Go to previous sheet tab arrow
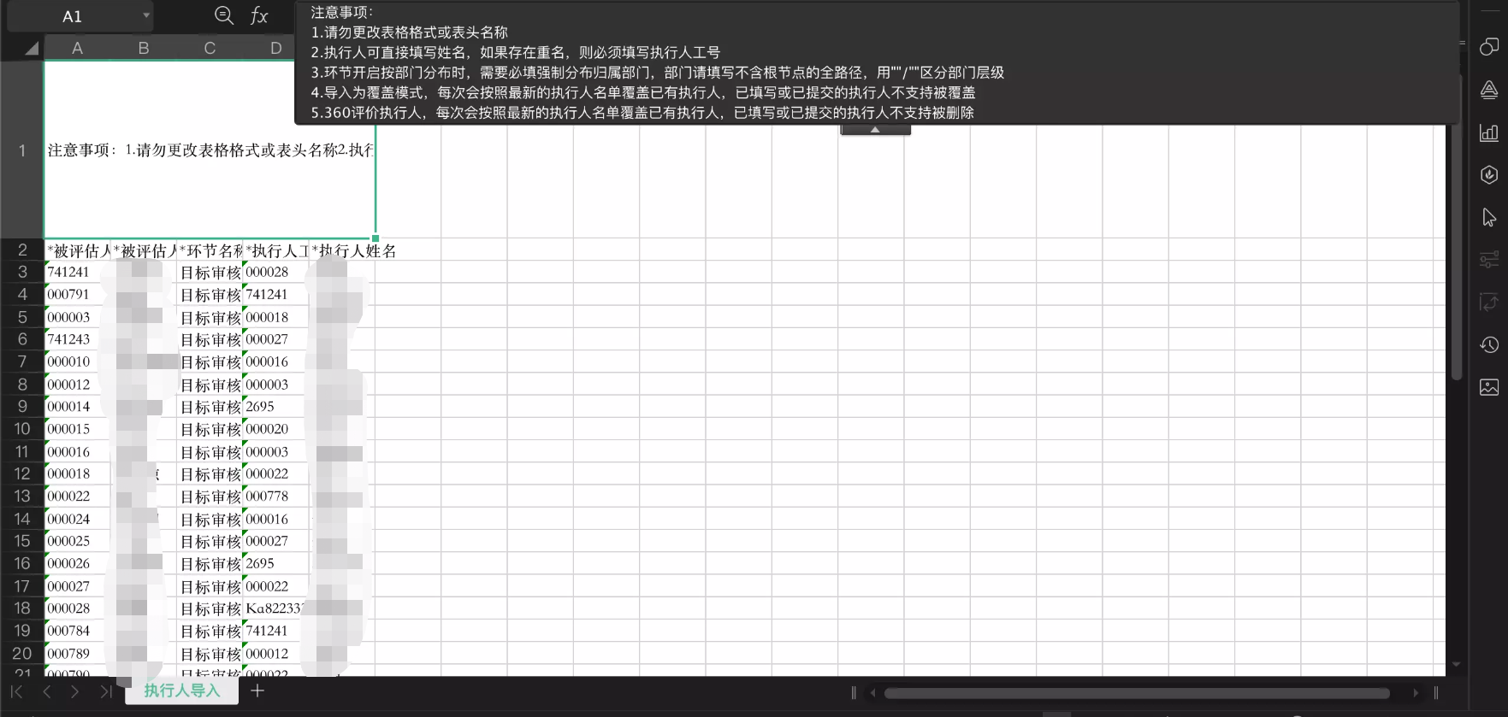The image size is (1508, 717). coord(47,691)
